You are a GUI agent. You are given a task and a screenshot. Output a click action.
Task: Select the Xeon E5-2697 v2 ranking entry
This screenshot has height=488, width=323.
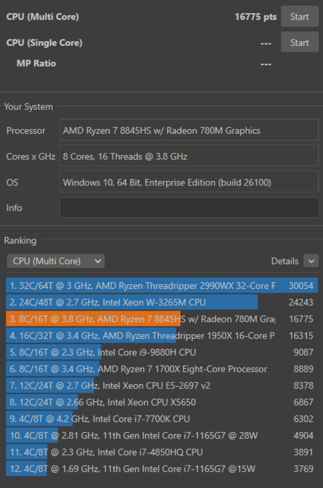(160, 386)
